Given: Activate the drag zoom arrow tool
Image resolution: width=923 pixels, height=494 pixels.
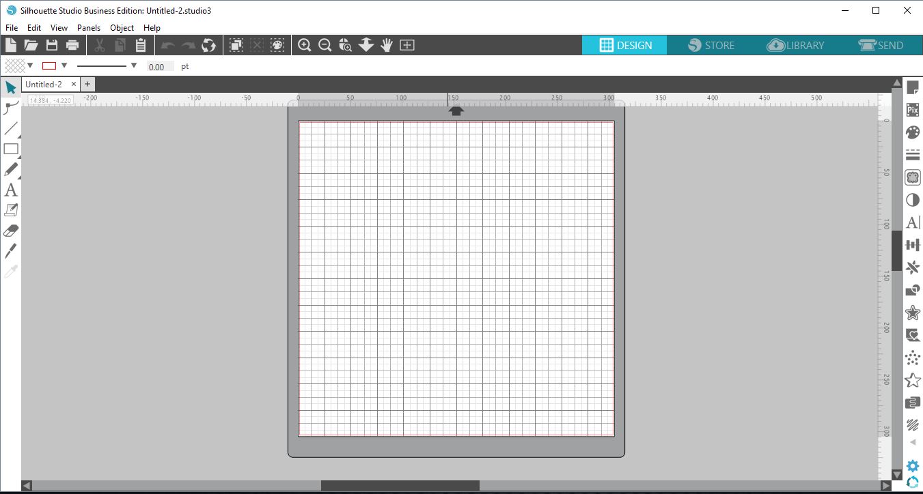Looking at the screenshot, I should tap(366, 45).
